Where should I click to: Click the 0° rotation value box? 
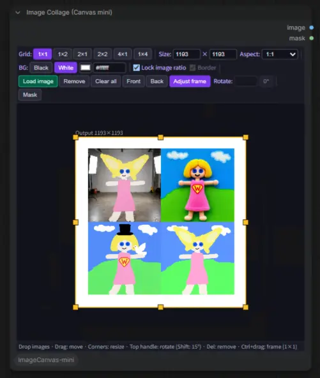click(x=266, y=81)
